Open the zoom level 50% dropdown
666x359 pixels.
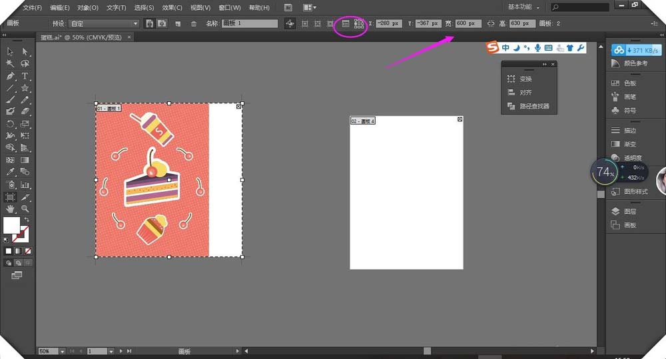tap(62, 352)
